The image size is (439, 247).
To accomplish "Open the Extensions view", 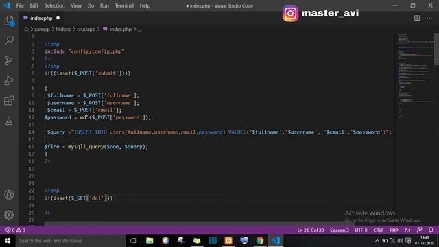I will pyautogui.click(x=9, y=101).
